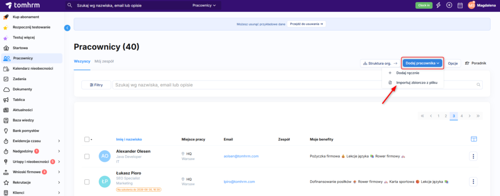This screenshot has width=500, height=196.
Task: Click the plus circle icon in header
Action: pos(449,5)
